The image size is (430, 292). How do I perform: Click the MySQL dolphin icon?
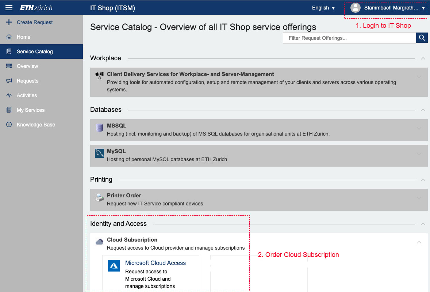coord(99,153)
